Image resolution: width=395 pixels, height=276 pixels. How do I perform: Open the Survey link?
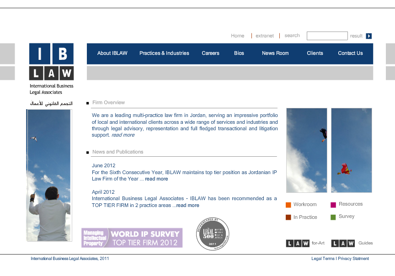point(347,216)
